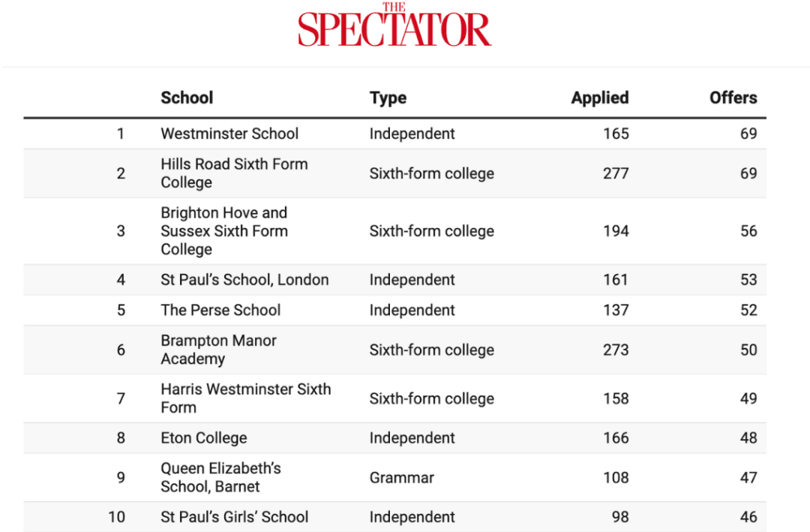
Task: Click Grammar type cell in row 9
Action: (401, 478)
